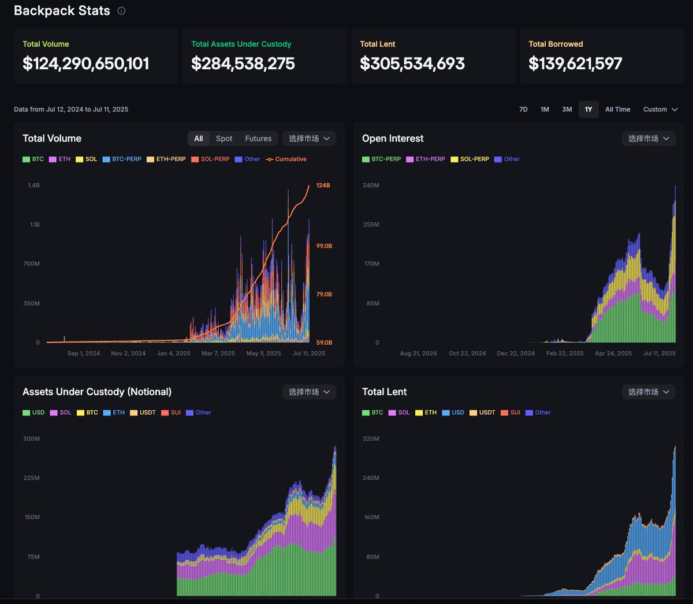
Task: Toggle SUI in Total Lent legend
Action: [511, 412]
